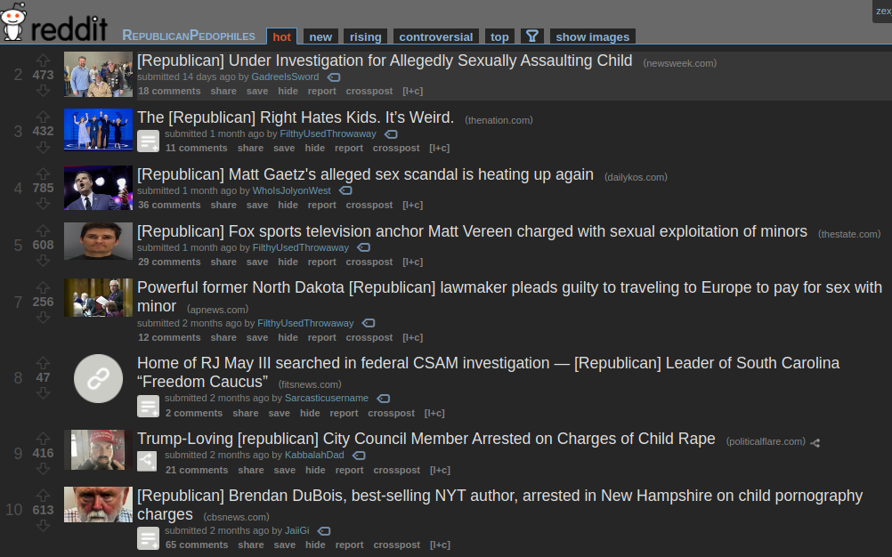Select the 'controversial' tab
This screenshot has height=557, width=892.
[435, 36]
